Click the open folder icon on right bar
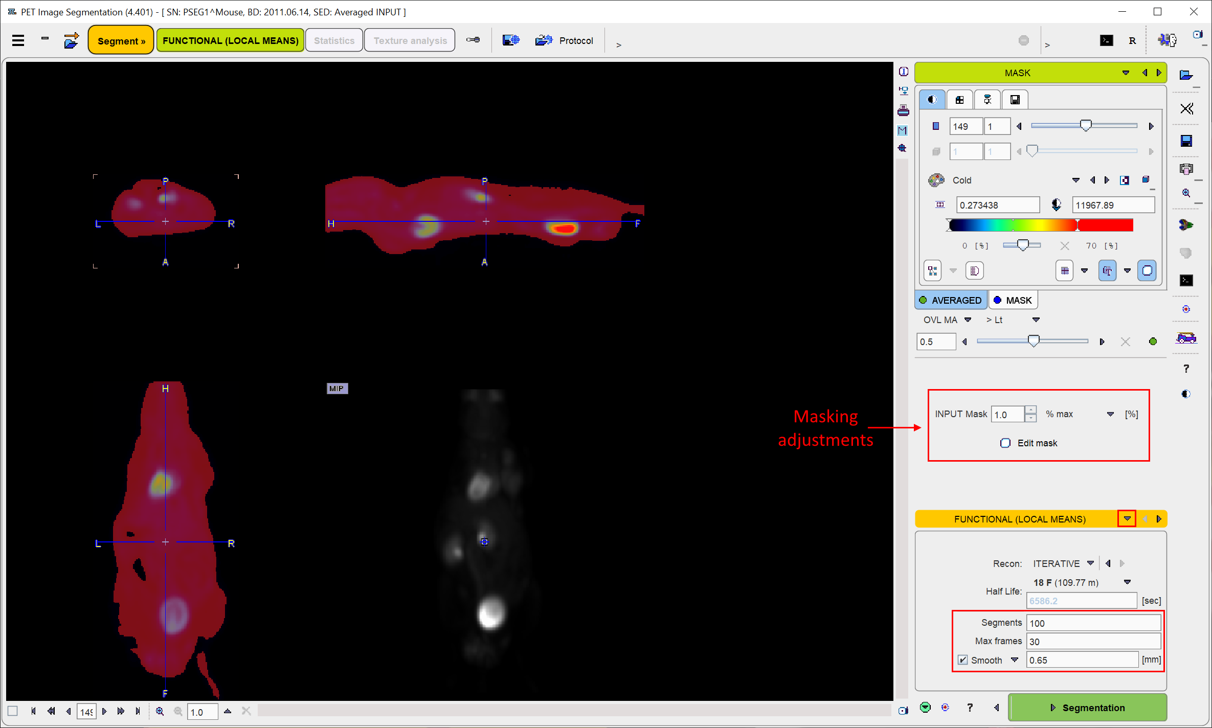Viewport: 1212px width, 728px height. 1186,75
